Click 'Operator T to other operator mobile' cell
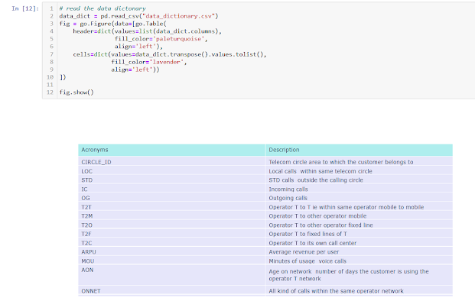The image size is (475, 301). 359,216
